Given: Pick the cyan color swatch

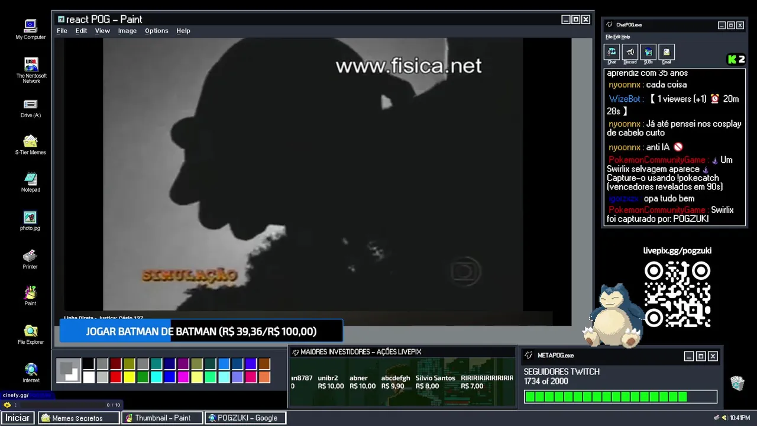Looking at the screenshot, I should (156, 377).
